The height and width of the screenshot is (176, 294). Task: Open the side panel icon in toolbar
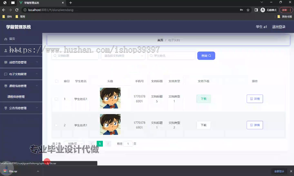[256, 10]
